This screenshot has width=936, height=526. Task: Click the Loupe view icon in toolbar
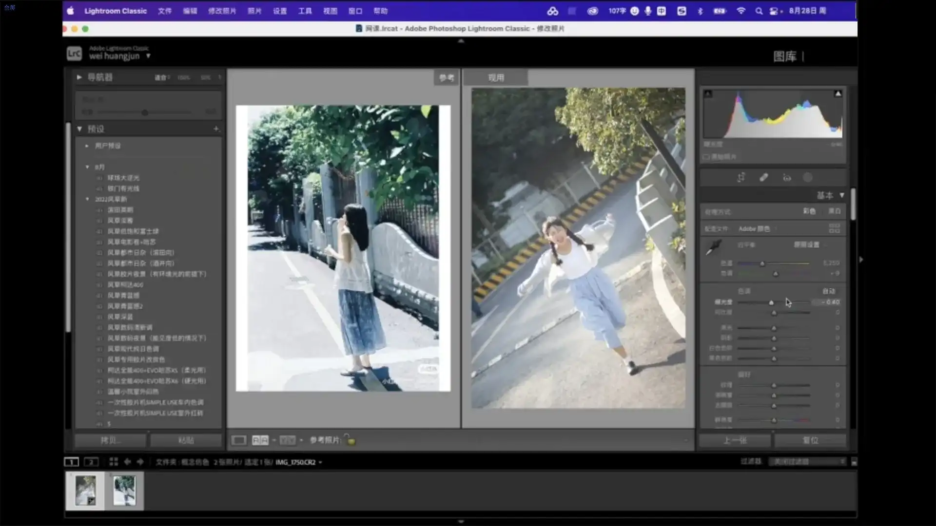coord(238,440)
